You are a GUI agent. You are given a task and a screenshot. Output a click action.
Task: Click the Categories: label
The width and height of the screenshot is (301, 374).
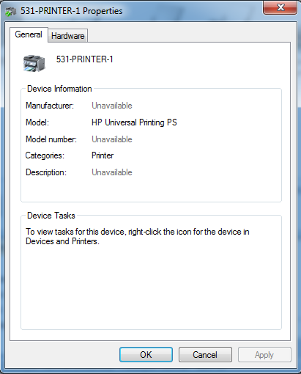(x=45, y=155)
